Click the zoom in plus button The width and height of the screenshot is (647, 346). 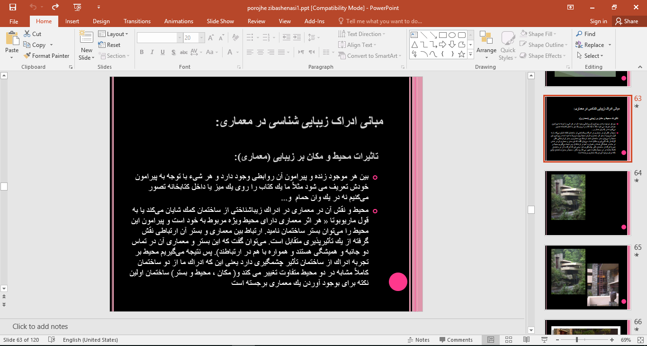(x=611, y=340)
